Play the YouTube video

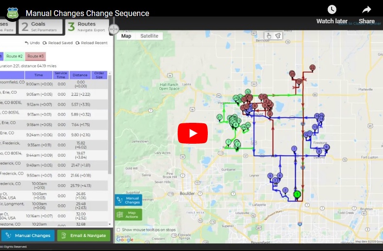pos(193,133)
